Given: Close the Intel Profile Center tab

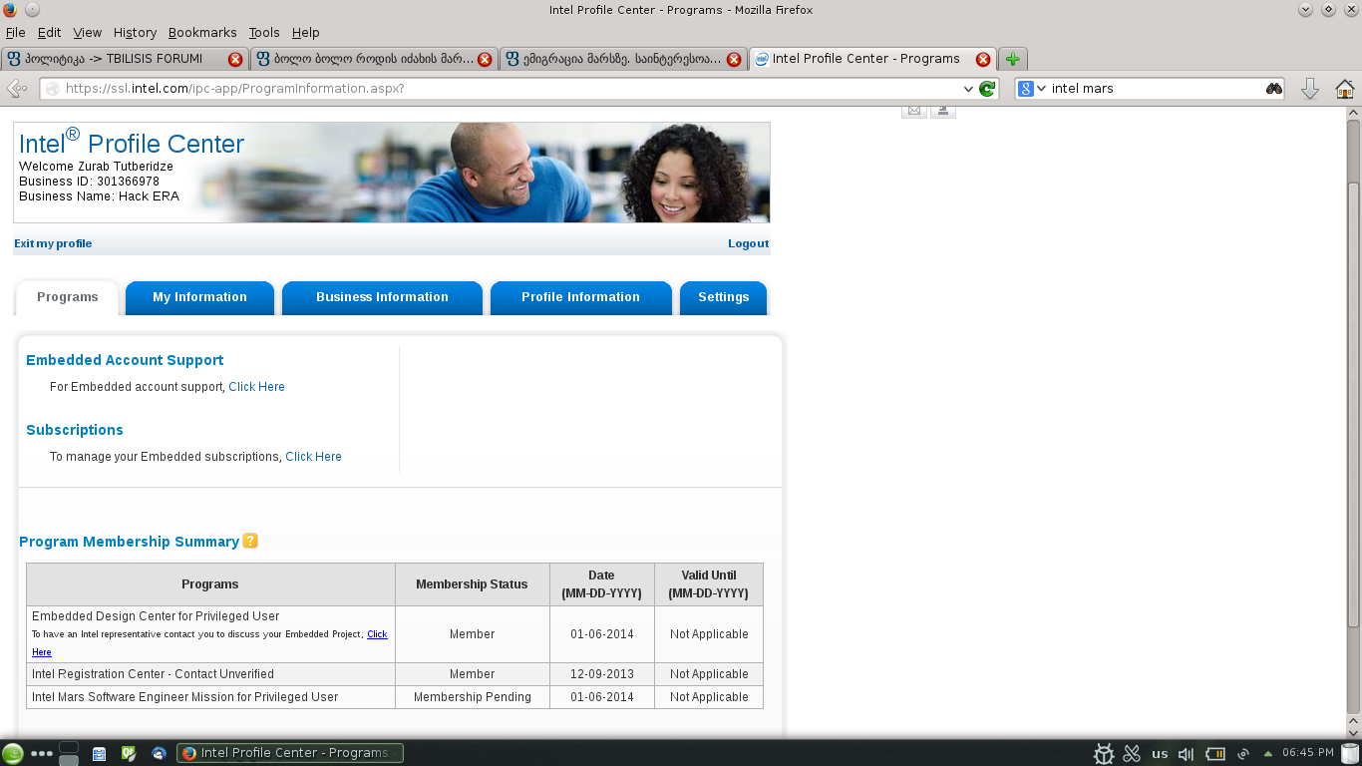Looking at the screenshot, I should click(983, 59).
